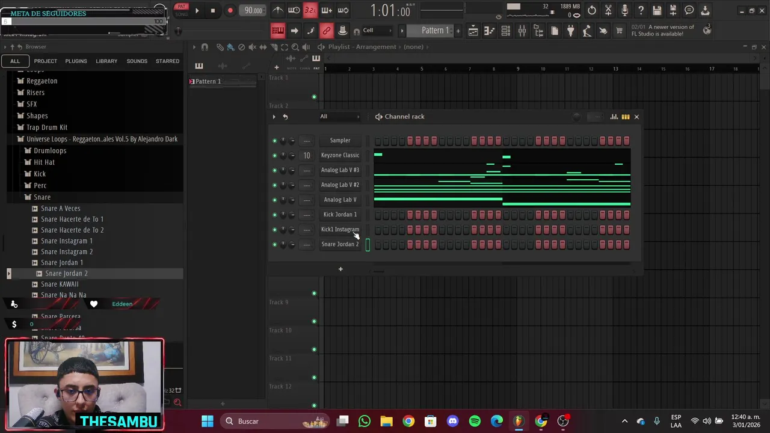Open the Mixer view icon
This screenshot has width=770, height=433.
pos(522,31)
